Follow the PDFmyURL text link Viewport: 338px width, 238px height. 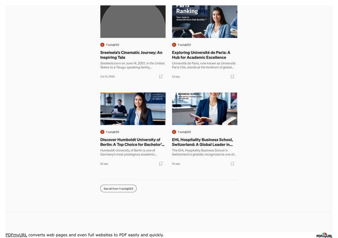pyautogui.click(x=16, y=235)
